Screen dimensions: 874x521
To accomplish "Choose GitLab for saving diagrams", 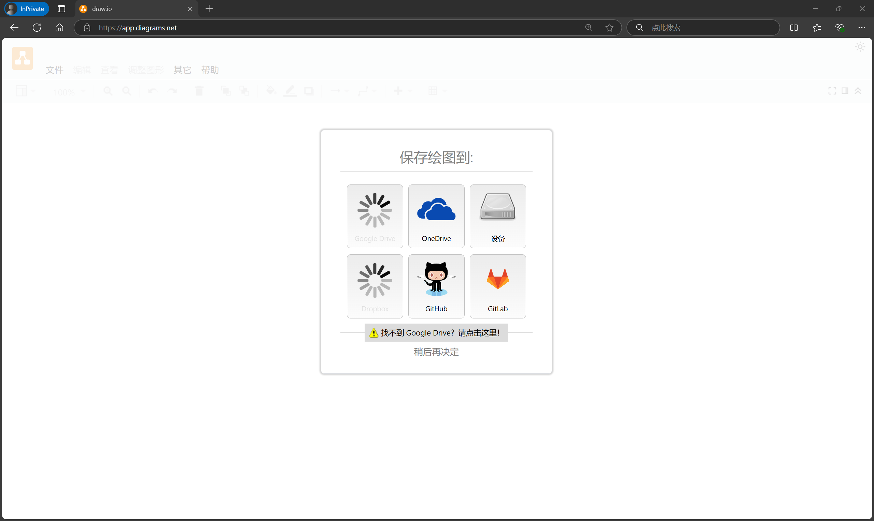I will [498, 286].
